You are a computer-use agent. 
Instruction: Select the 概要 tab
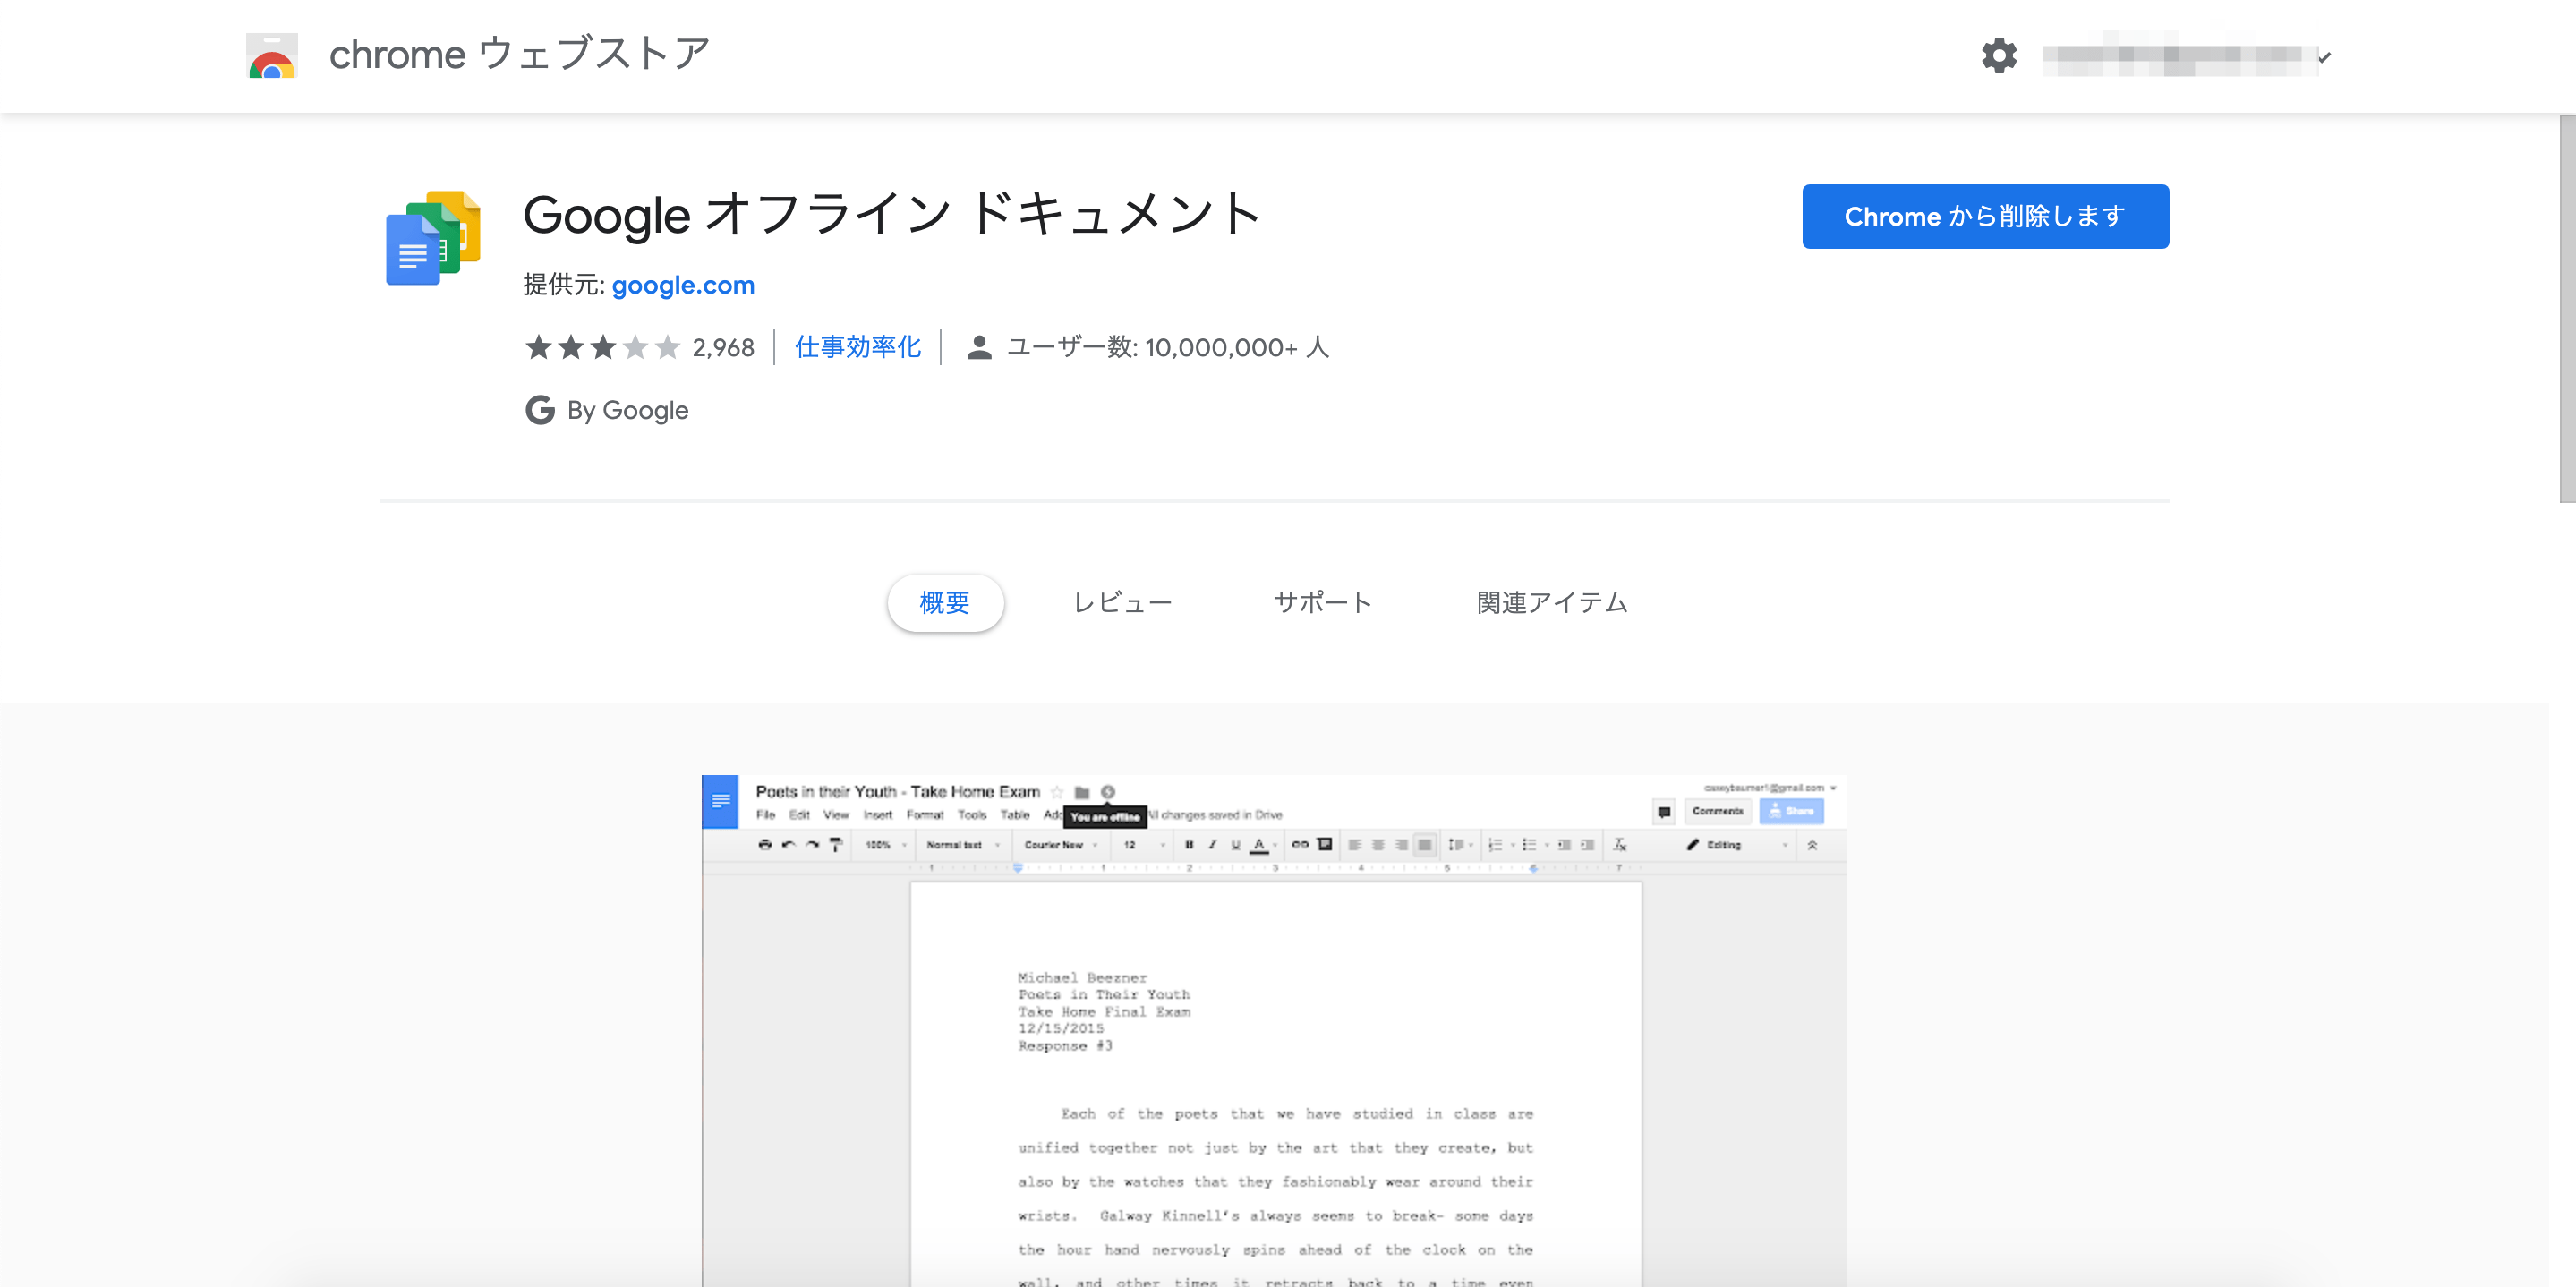pos(945,603)
